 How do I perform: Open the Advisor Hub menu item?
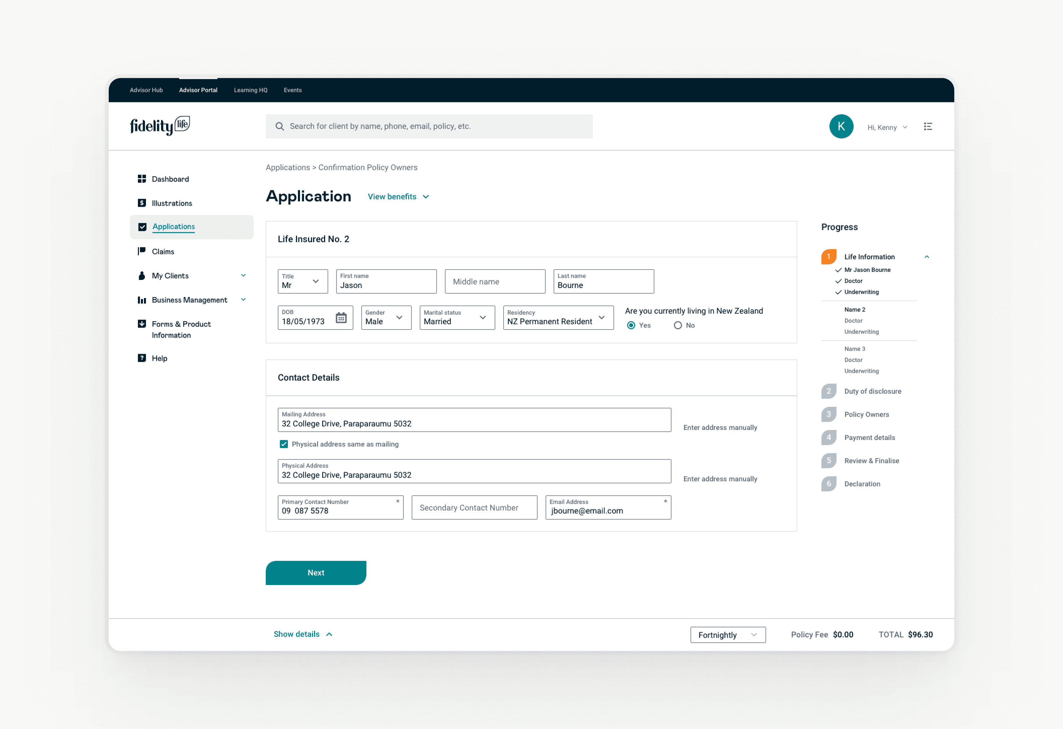(146, 90)
